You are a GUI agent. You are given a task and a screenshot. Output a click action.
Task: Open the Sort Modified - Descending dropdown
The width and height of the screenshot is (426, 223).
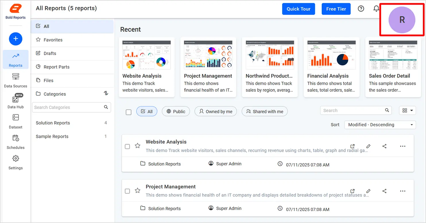380,125
